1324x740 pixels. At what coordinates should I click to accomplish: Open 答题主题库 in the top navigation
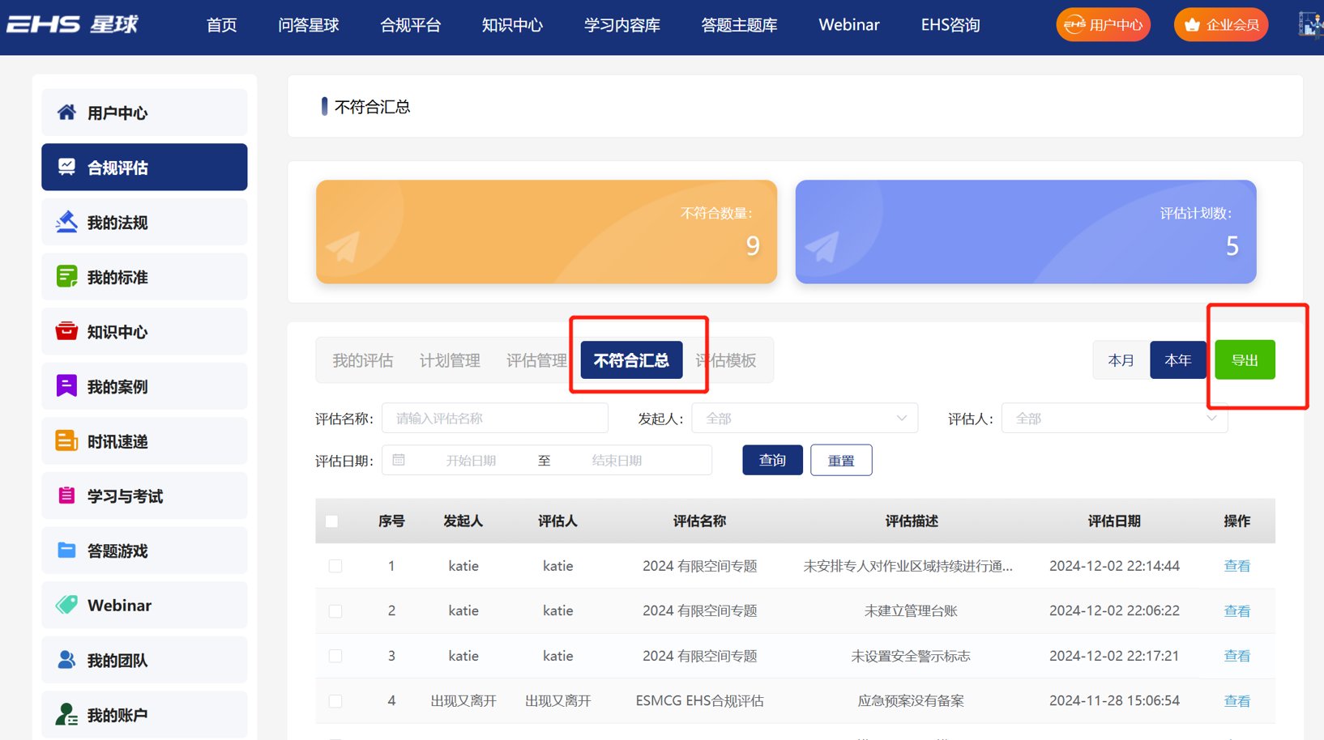(x=739, y=25)
